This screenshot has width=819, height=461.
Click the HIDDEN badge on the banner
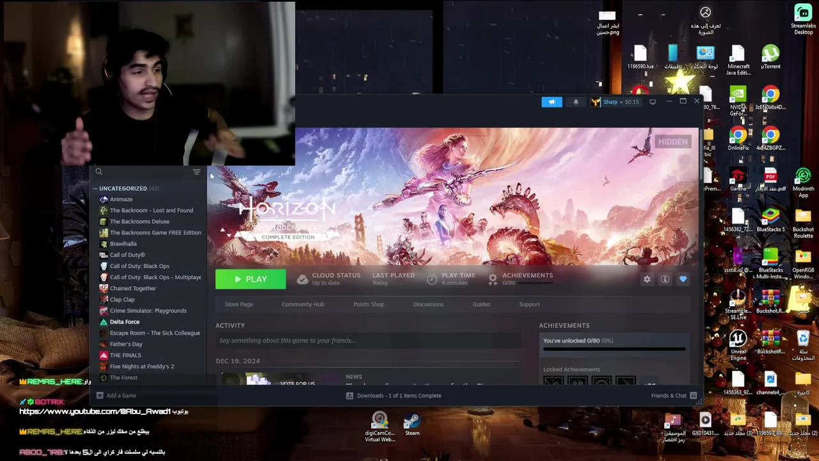pyautogui.click(x=673, y=142)
